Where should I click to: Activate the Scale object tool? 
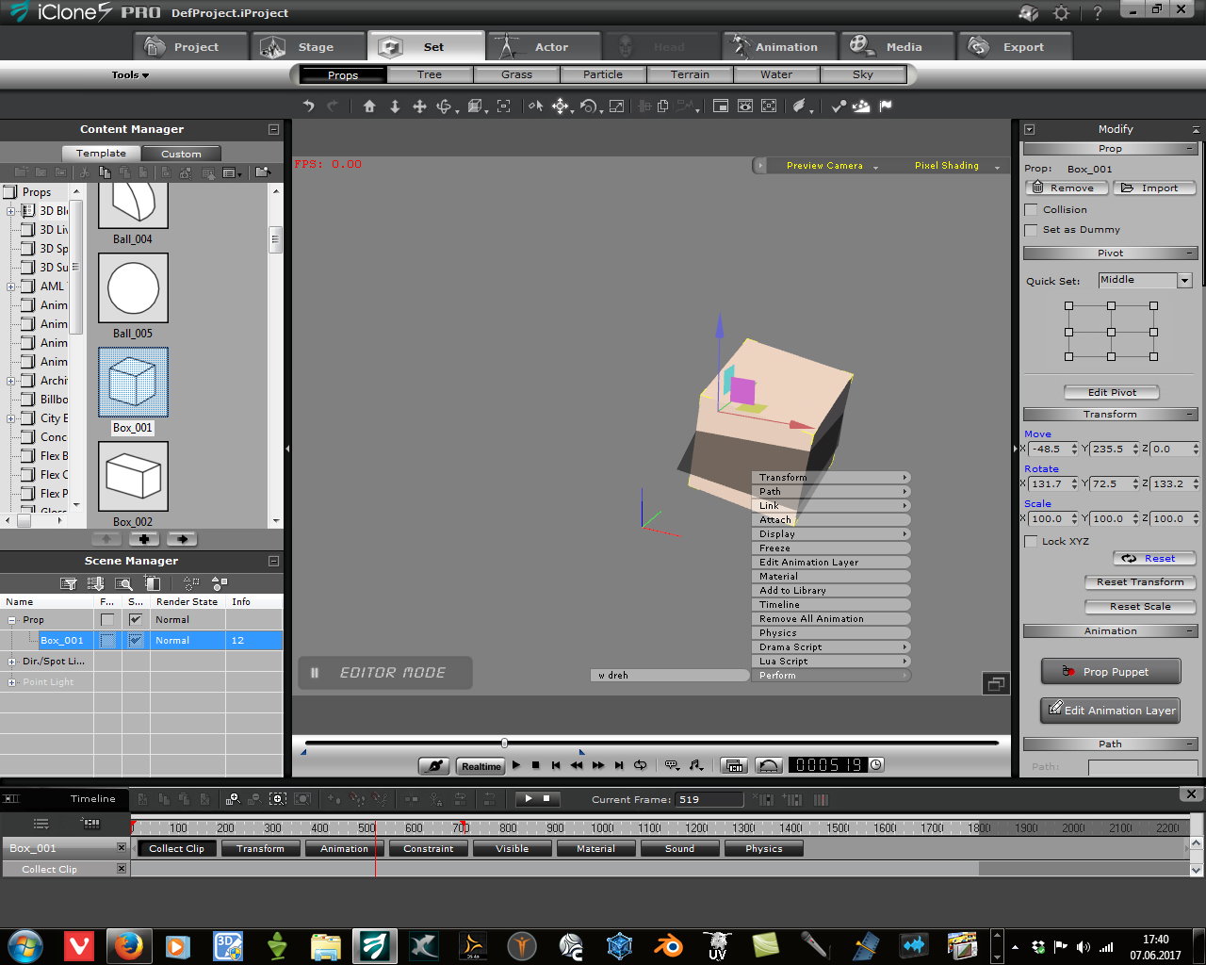coord(616,106)
